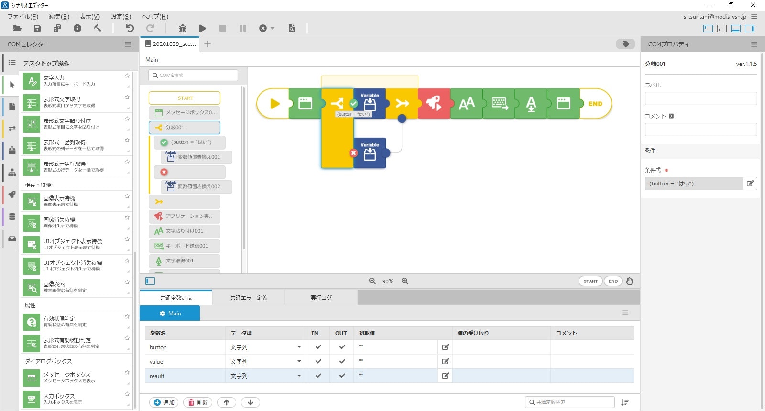Toggle IN checkbox for value variable

point(318,361)
